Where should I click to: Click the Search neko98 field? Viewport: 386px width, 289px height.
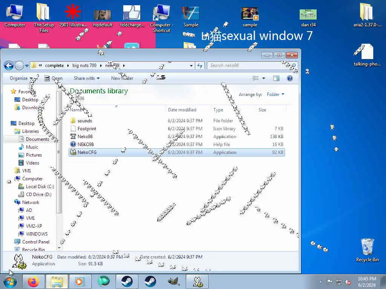click(x=252, y=65)
